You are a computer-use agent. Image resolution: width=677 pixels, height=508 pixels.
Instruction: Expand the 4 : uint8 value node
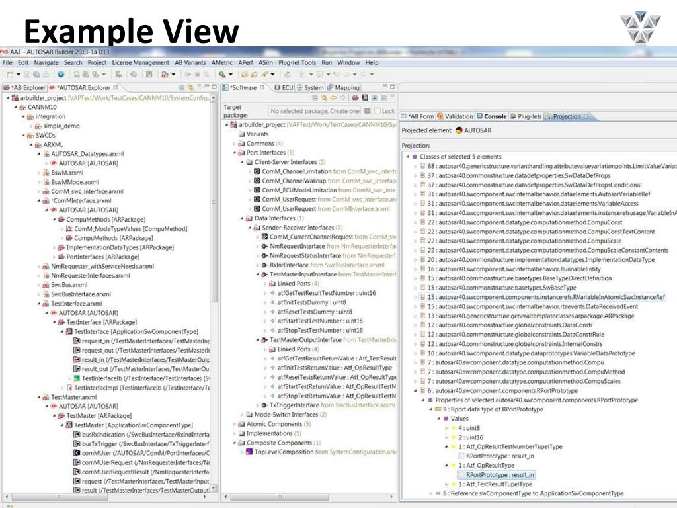click(446, 428)
